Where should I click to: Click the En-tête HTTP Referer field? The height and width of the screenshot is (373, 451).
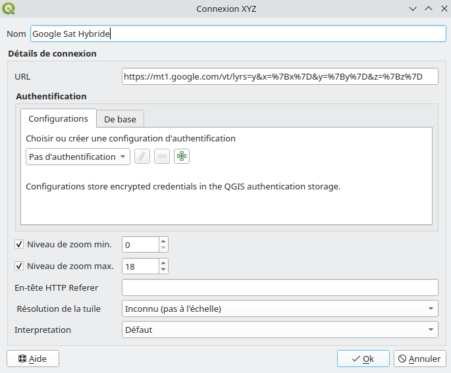(280, 287)
